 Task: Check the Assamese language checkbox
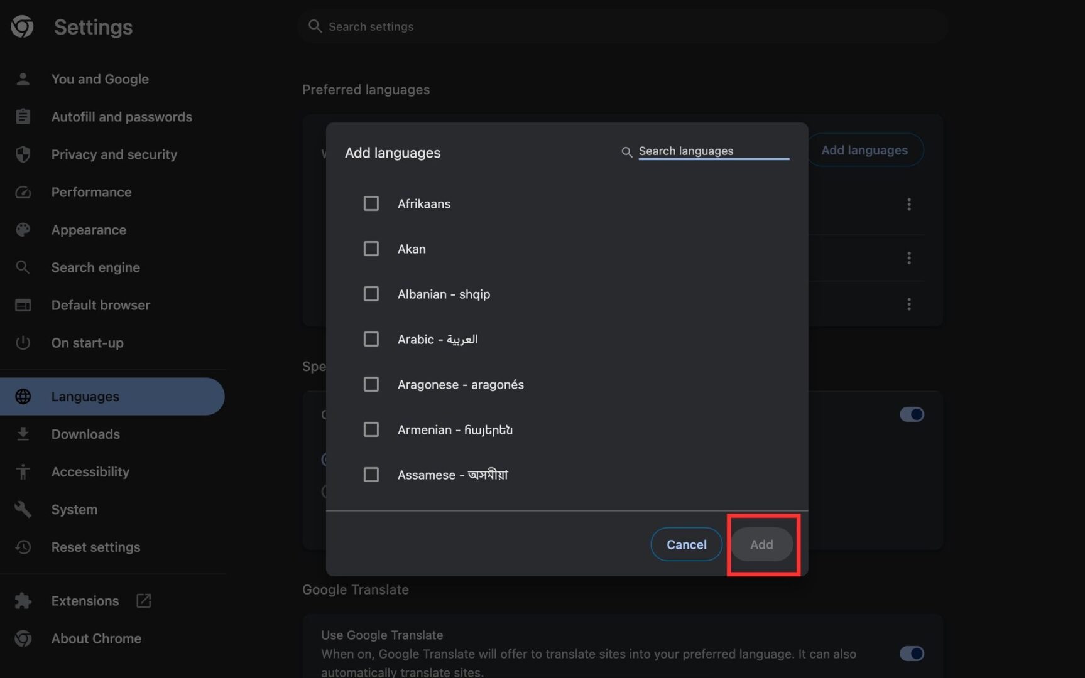coord(371,475)
